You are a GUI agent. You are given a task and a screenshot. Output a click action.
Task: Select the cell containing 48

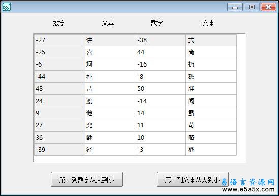click(59, 89)
